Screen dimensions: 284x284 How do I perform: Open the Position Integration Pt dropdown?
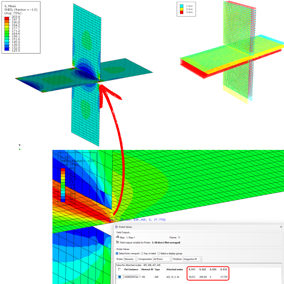[192, 259]
